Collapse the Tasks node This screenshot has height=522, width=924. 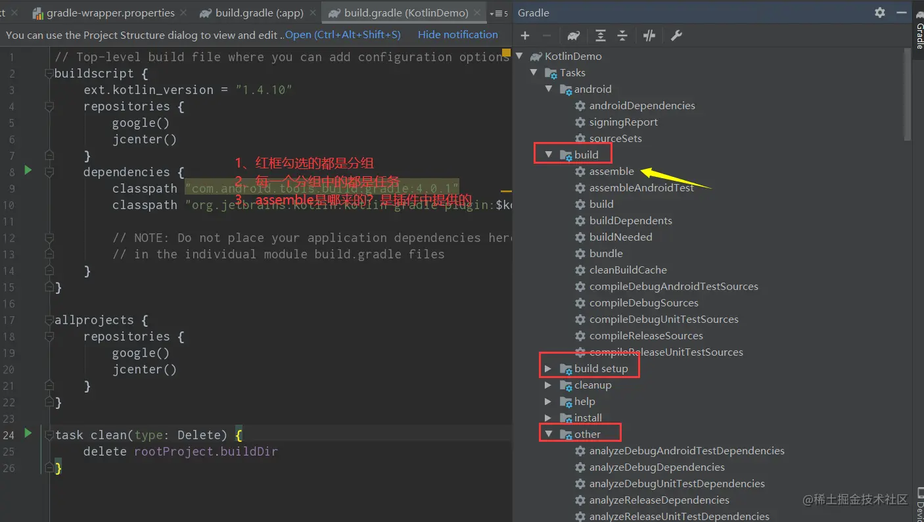click(534, 72)
